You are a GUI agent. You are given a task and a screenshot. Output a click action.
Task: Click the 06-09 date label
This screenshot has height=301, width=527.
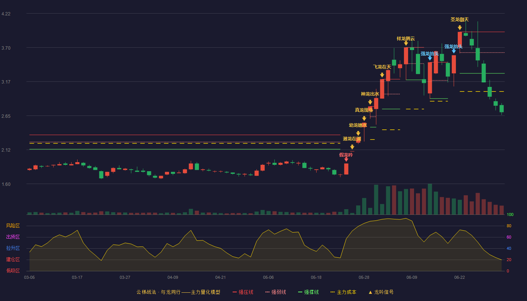(412, 277)
